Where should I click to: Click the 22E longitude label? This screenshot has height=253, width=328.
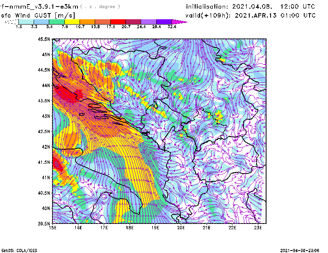(x=232, y=228)
